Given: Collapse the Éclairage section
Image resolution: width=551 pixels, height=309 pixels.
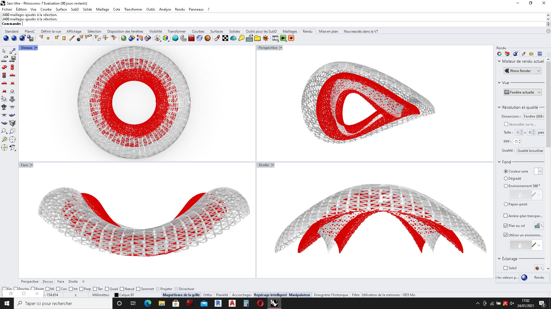Looking at the screenshot, I should [499, 259].
